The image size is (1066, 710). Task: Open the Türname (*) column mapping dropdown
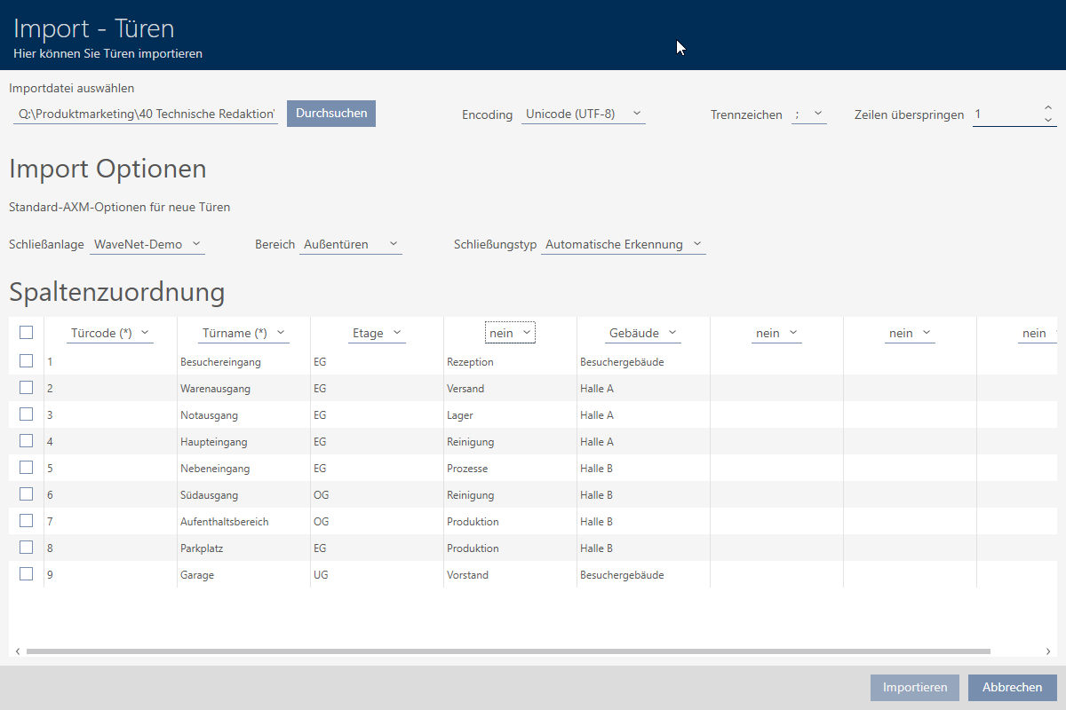[x=244, y=333]
